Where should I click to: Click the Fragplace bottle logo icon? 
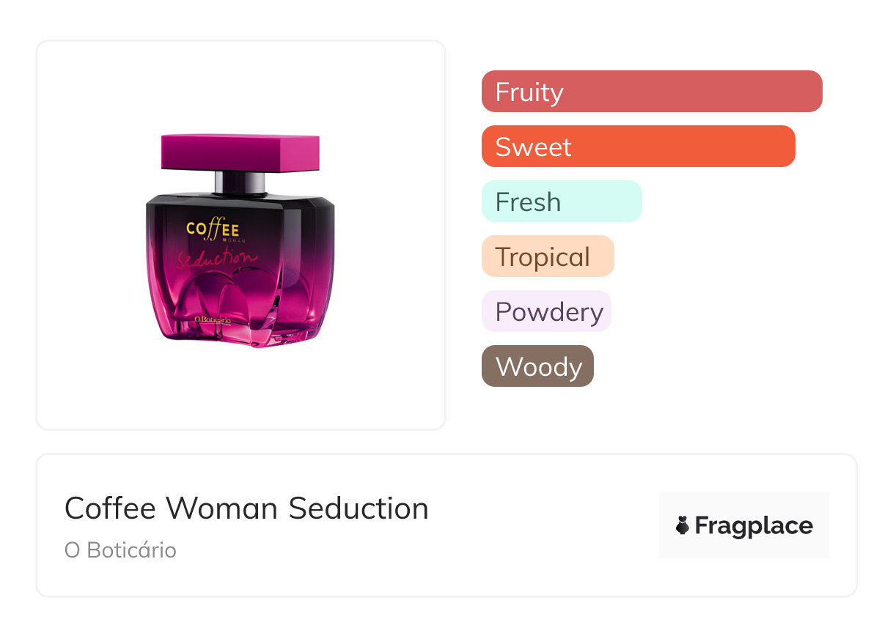(x=683, y=525)
